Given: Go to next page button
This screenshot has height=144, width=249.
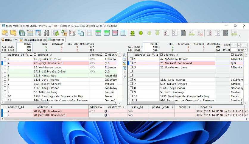Looking at the screenshot, I should 242,45.
